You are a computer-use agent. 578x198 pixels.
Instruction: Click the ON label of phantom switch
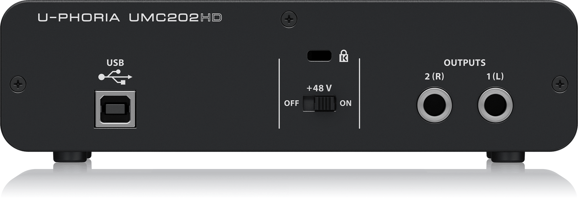pos(345,103)
